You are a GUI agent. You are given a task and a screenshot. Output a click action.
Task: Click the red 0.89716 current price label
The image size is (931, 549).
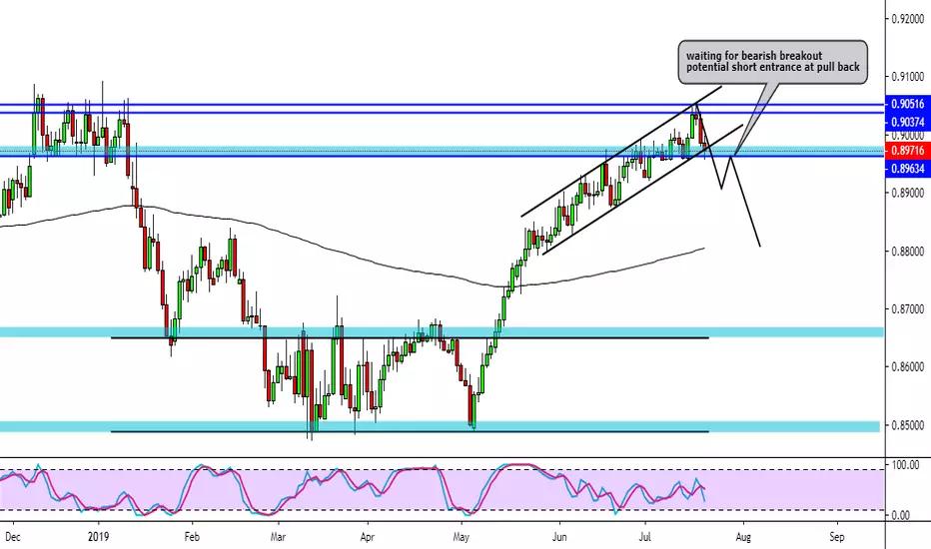click(907, 151)
